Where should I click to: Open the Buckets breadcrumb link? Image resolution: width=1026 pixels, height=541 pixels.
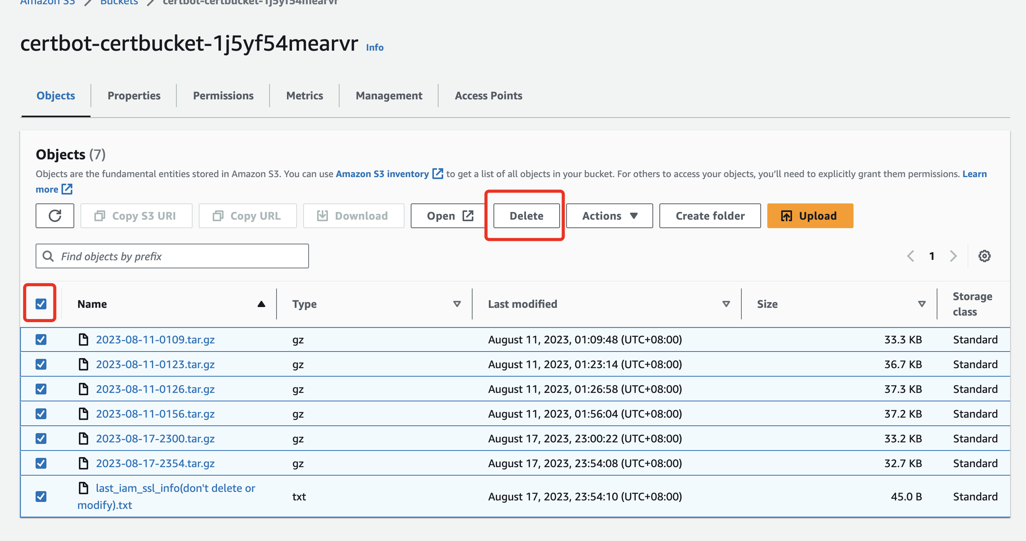pos(119,2)
